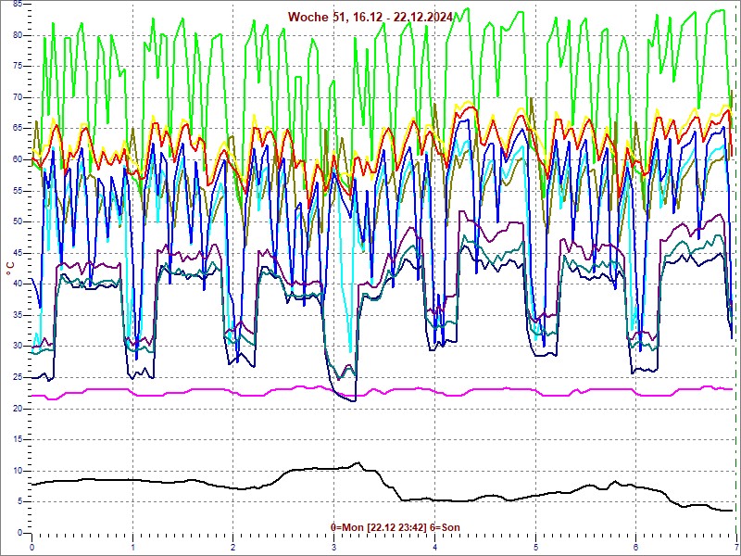The image size is (741, 556).
Task: Select x-axis tick label 4
Action: click(434, 546)
